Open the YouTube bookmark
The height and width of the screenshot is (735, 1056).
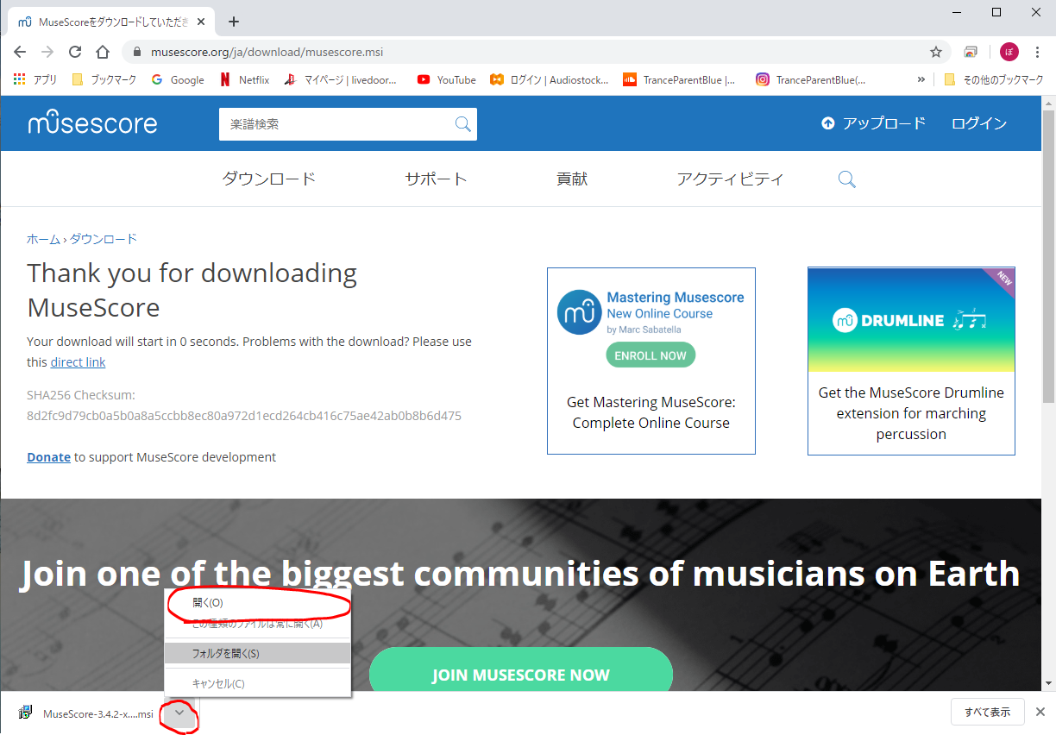(446, 79)
